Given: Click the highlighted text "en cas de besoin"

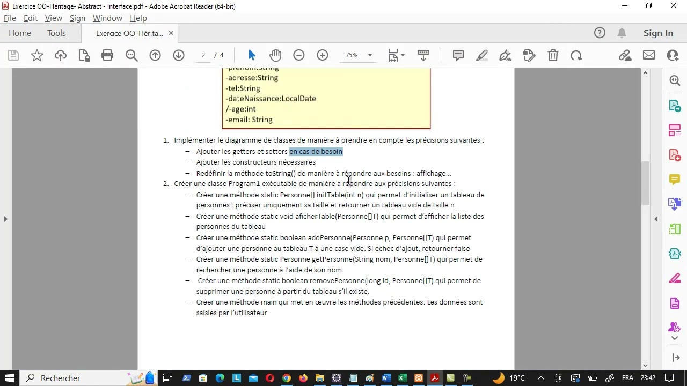Looking at the screenshot, I should [x=316, y=152].
